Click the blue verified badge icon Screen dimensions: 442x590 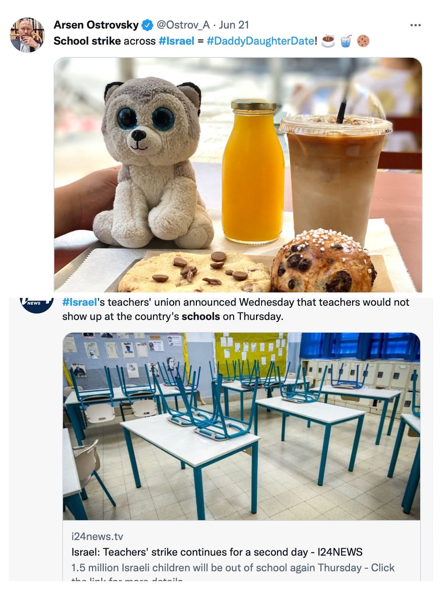tap(148, 25)
